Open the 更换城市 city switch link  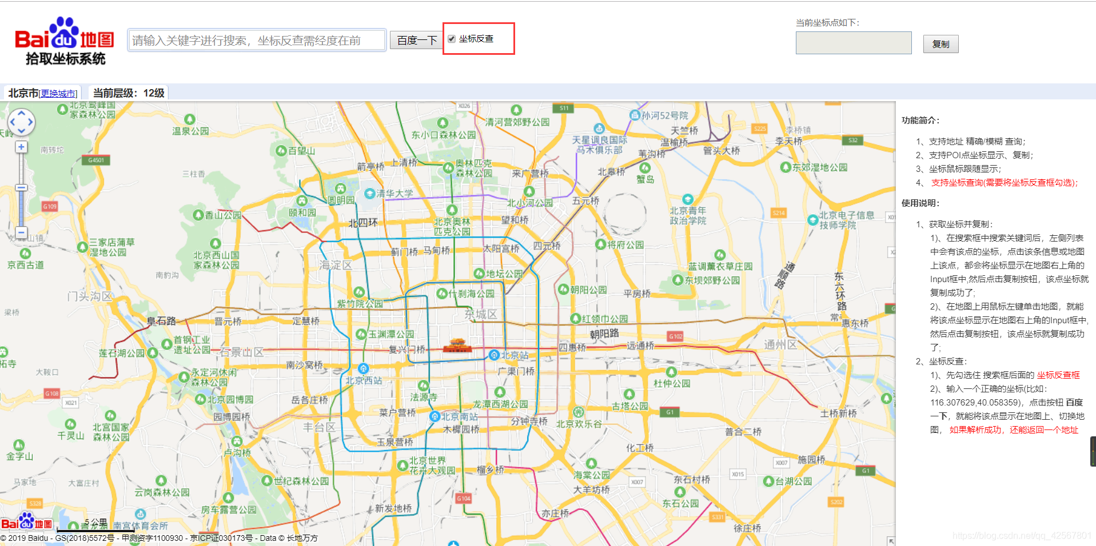pyautogui.click(x=58, y=94)
